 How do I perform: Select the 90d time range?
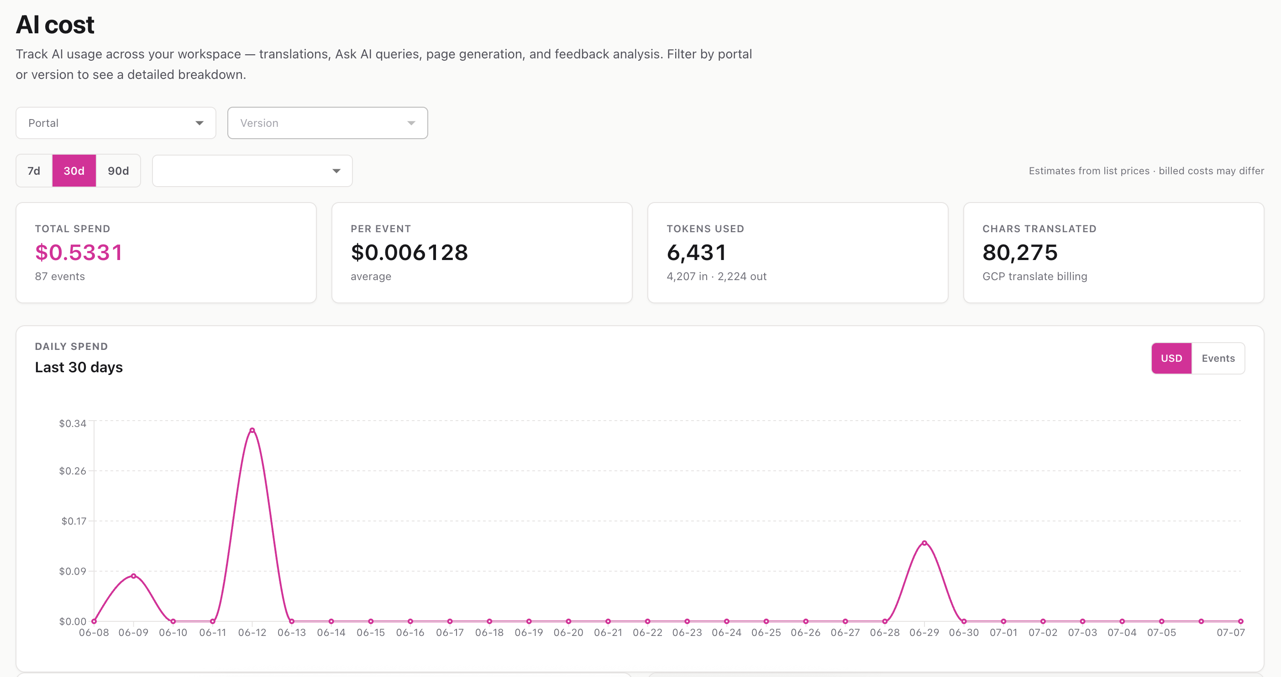point(118,171)
